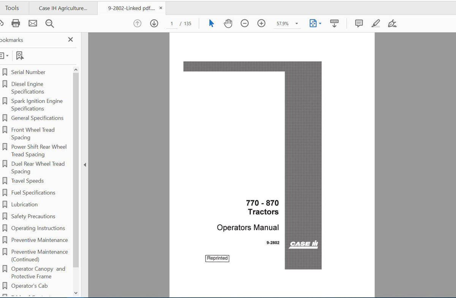Collapse the navigation pane arrow
Image resolution: width=456 pixels, height=298 pixels.
(x=85, y=165)
